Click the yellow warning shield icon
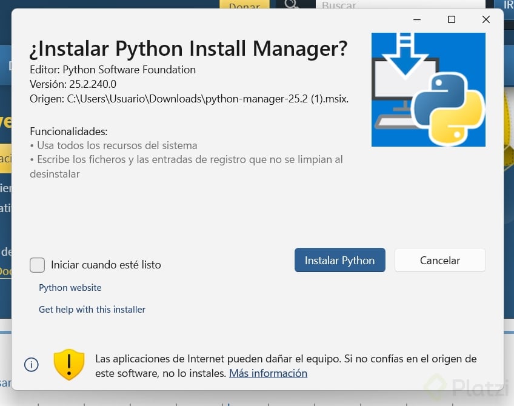The image size is (514, 406). 69,365
